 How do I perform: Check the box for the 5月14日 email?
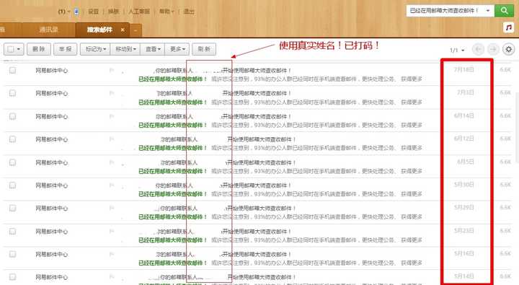pyautogui.click(x=12, y=277)
